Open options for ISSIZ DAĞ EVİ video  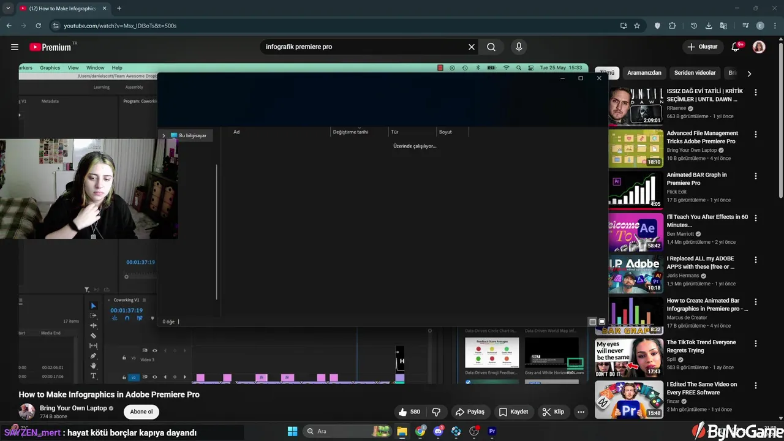756,92
